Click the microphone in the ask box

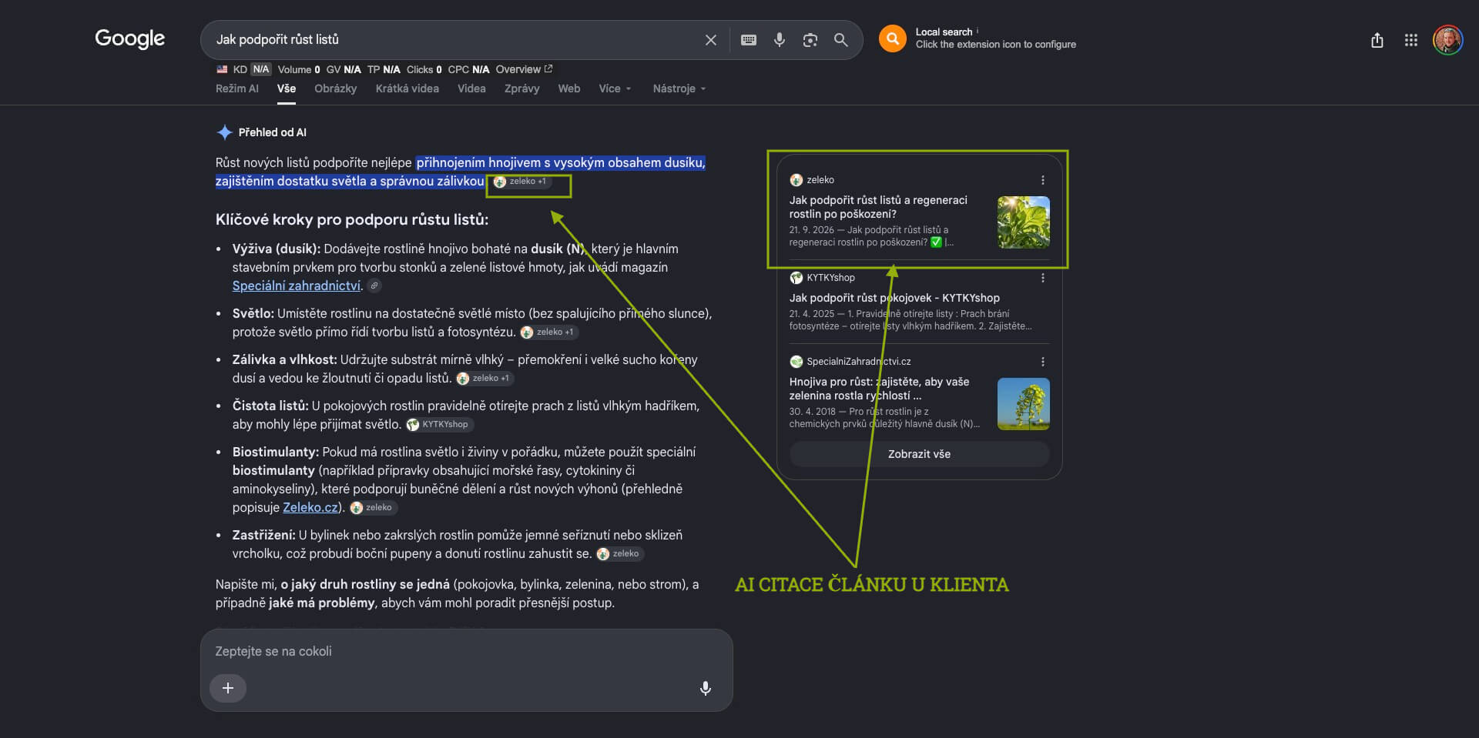705,688
